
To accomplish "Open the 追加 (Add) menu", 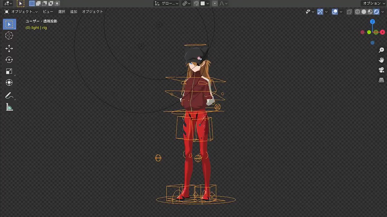I will coord(74,12).
